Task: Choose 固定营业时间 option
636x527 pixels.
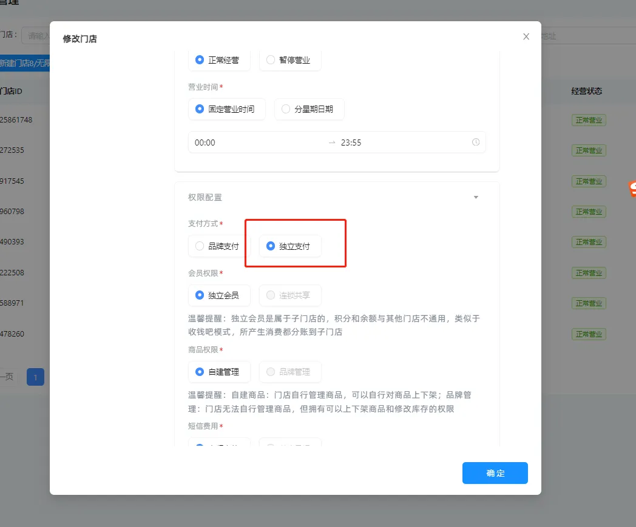Action: coord(227,109)
